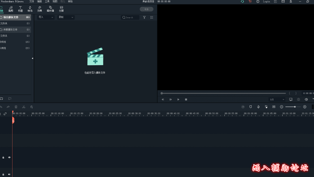
Task: Mute the audio track speaker icon
Action: 9,174
